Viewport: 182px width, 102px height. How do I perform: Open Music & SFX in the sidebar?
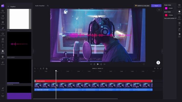(x=3, y=29)
